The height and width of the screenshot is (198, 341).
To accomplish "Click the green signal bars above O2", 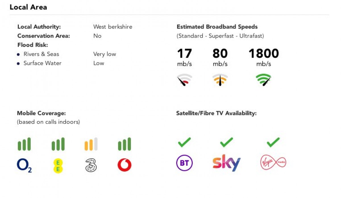I will click(x=24, y=144).
